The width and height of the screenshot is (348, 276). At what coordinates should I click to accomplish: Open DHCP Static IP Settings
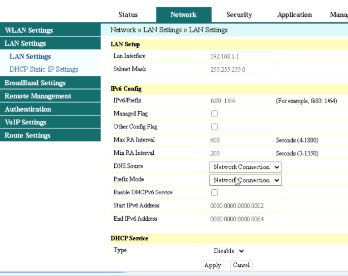tap(44, 69)
